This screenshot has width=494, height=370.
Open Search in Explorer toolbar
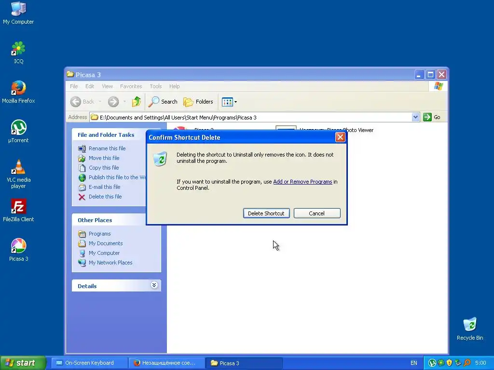coord(163,102)
